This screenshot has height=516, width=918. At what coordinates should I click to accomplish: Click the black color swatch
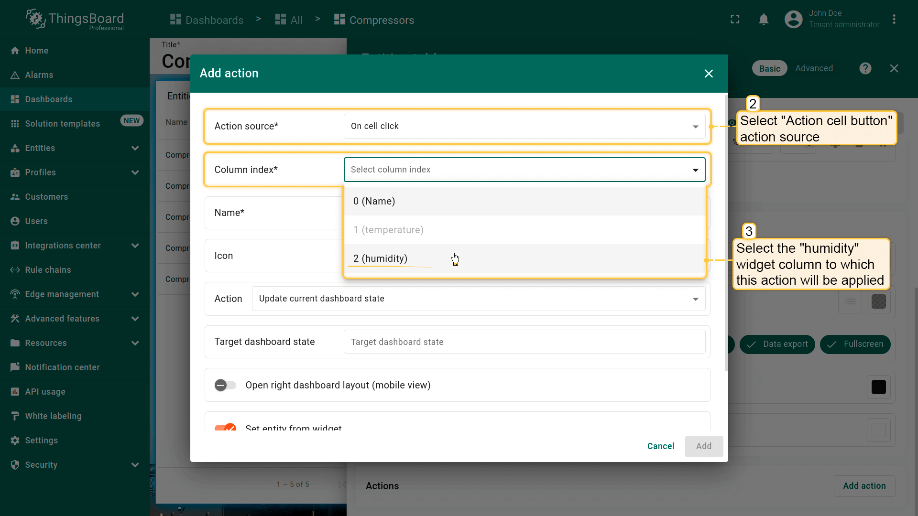point(878,387)
